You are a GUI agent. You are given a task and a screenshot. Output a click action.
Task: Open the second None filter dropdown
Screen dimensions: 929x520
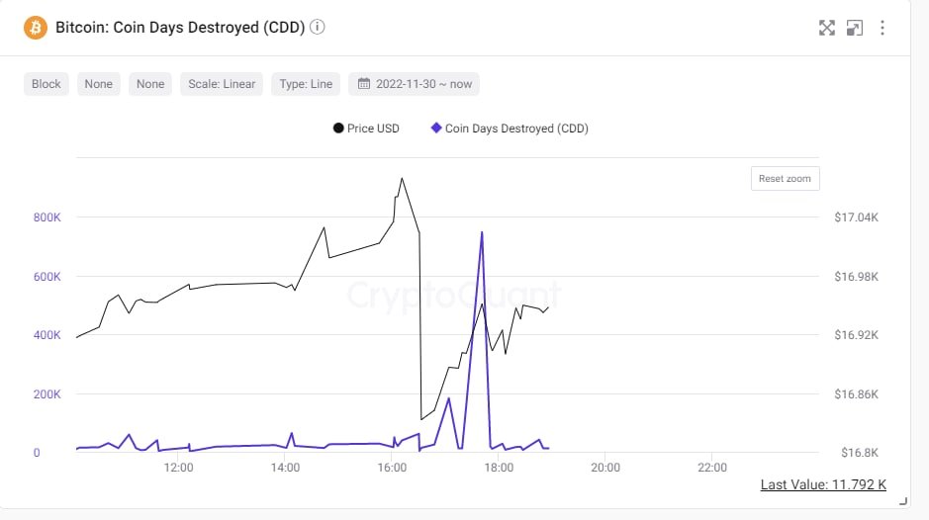point(150,84)
